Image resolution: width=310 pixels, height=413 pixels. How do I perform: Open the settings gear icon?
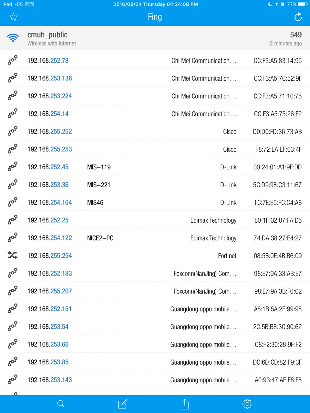[x=247, y=404]
